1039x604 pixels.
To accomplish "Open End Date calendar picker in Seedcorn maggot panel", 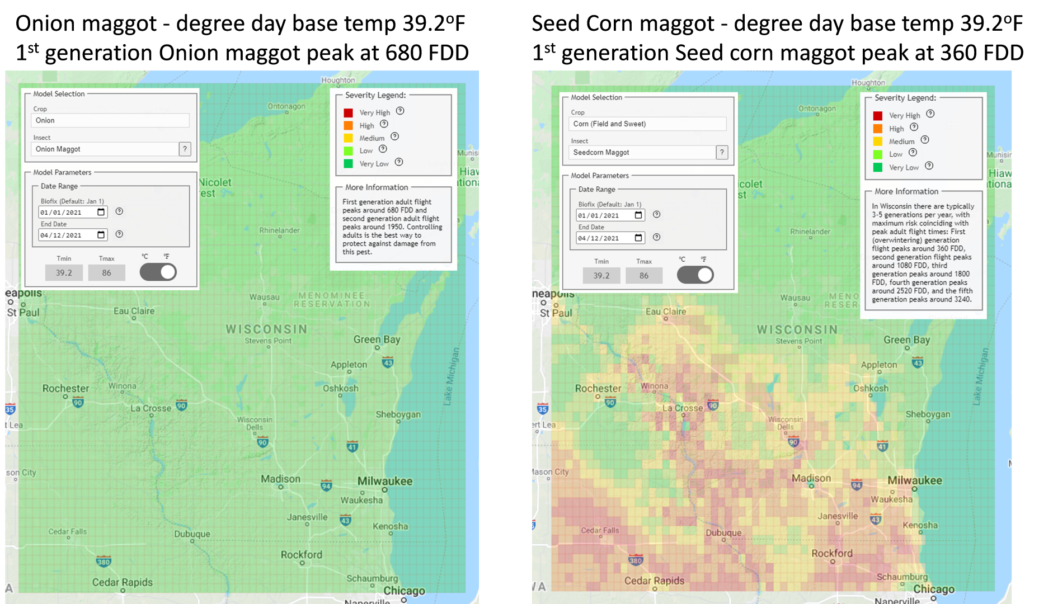I will pos(638,238).
